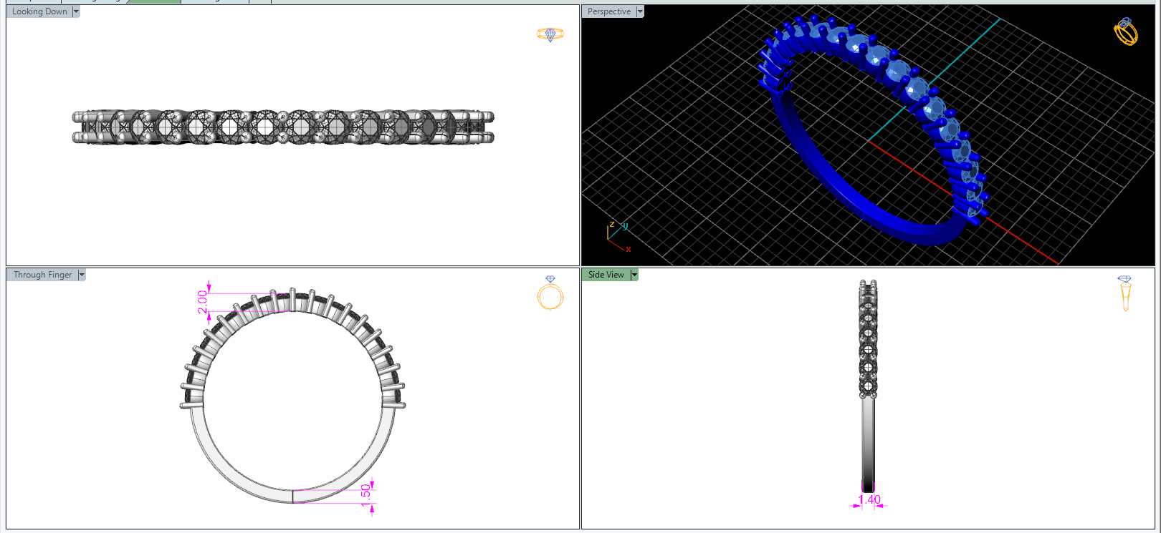This screenshot has height=533, width=1161.
Task: Select the Perspective viewport title
Action: (x=609, y=11)
